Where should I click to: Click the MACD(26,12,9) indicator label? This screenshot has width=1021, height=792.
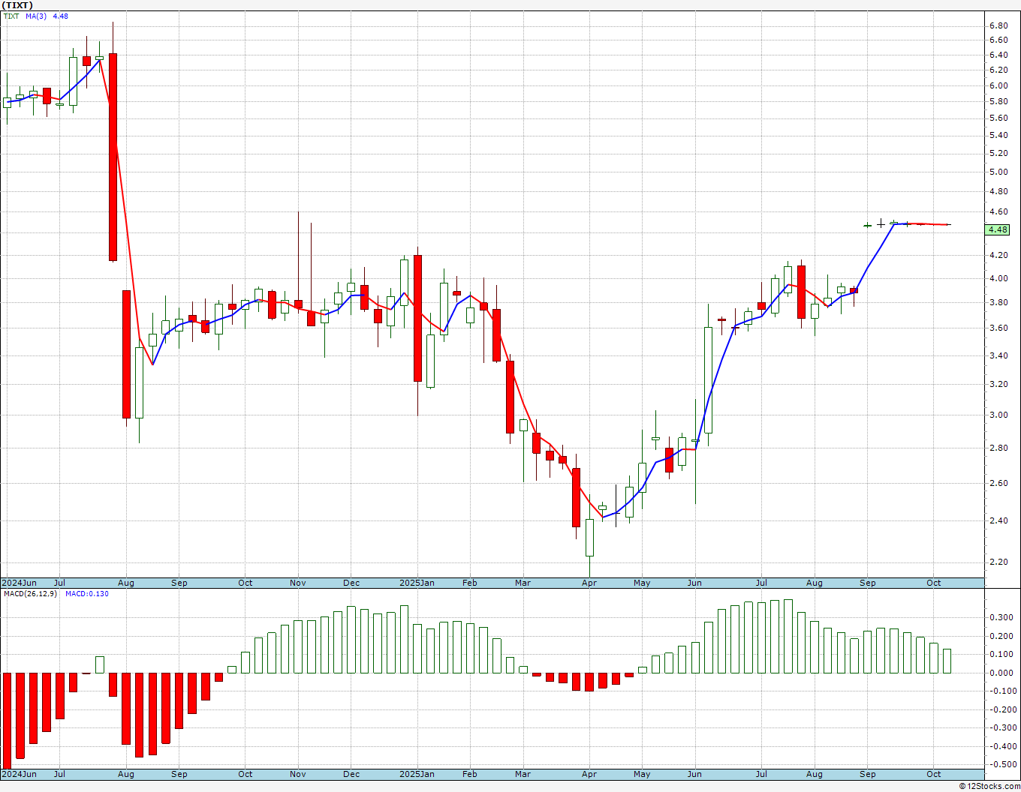point(30,594)
